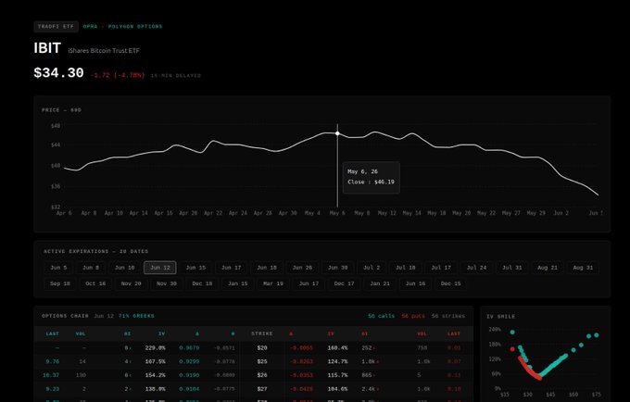Screen dimensions: 630x402
Task: Click the highlighted Jun 12 expiration
Action: (160, 268)
